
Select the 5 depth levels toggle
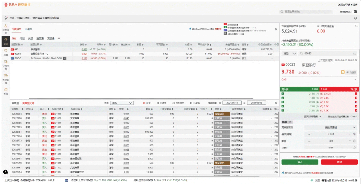285,122
